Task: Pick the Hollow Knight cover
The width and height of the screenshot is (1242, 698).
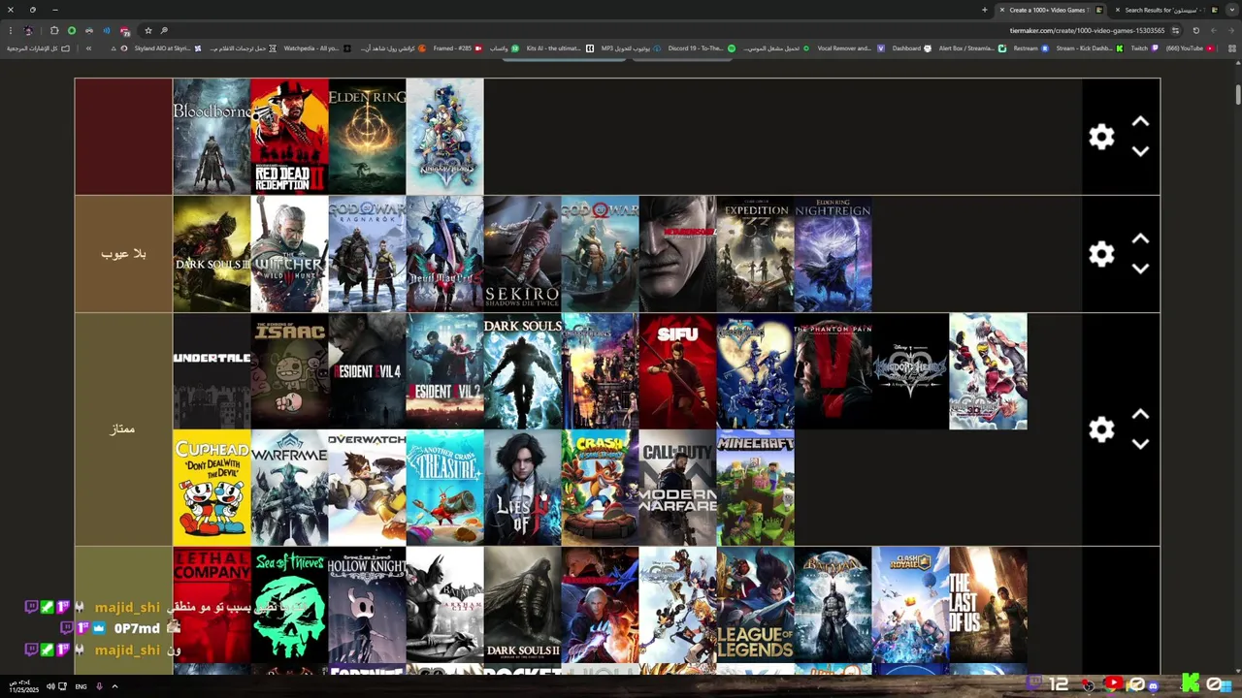Action: pyautogui.click(x=367, y=605)
